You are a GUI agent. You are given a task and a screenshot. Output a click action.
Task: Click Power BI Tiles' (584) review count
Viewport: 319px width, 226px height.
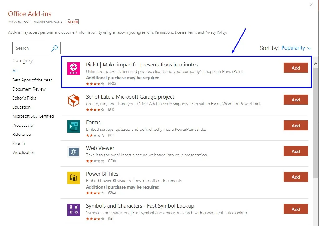(x=112, y=193)
